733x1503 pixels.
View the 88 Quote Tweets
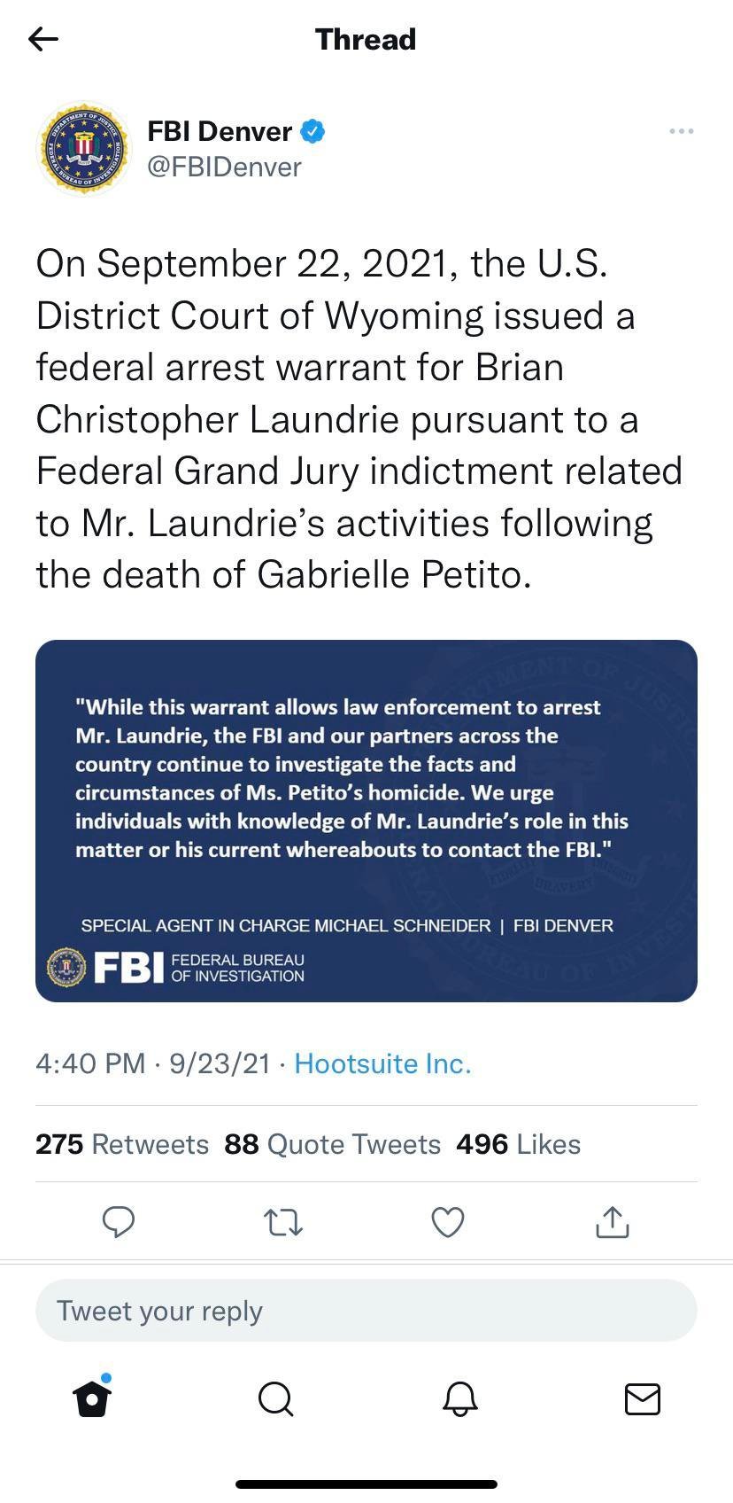[332, 1144]
